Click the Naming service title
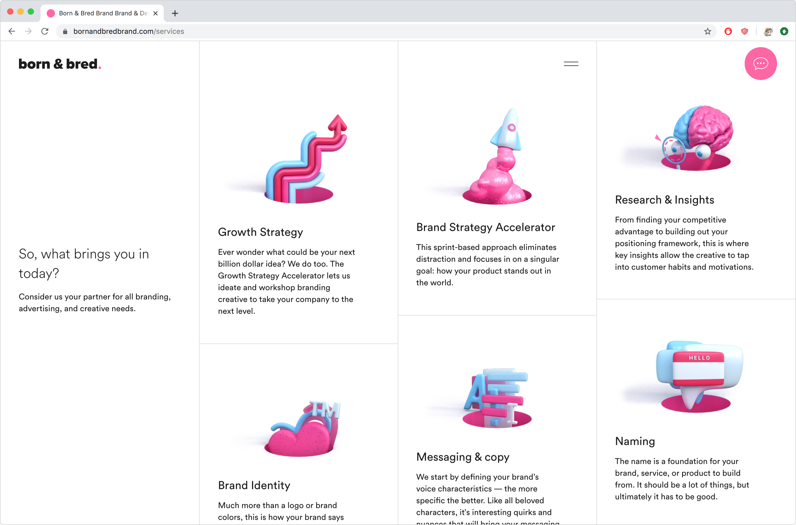The height and width of the screenshot is (525, 796). click(635, 441)
